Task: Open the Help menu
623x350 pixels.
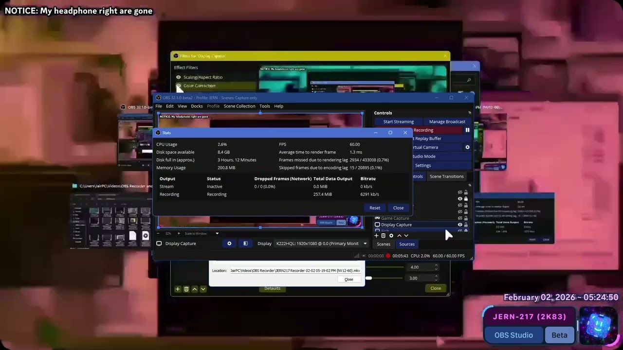Action: [278, 106]
